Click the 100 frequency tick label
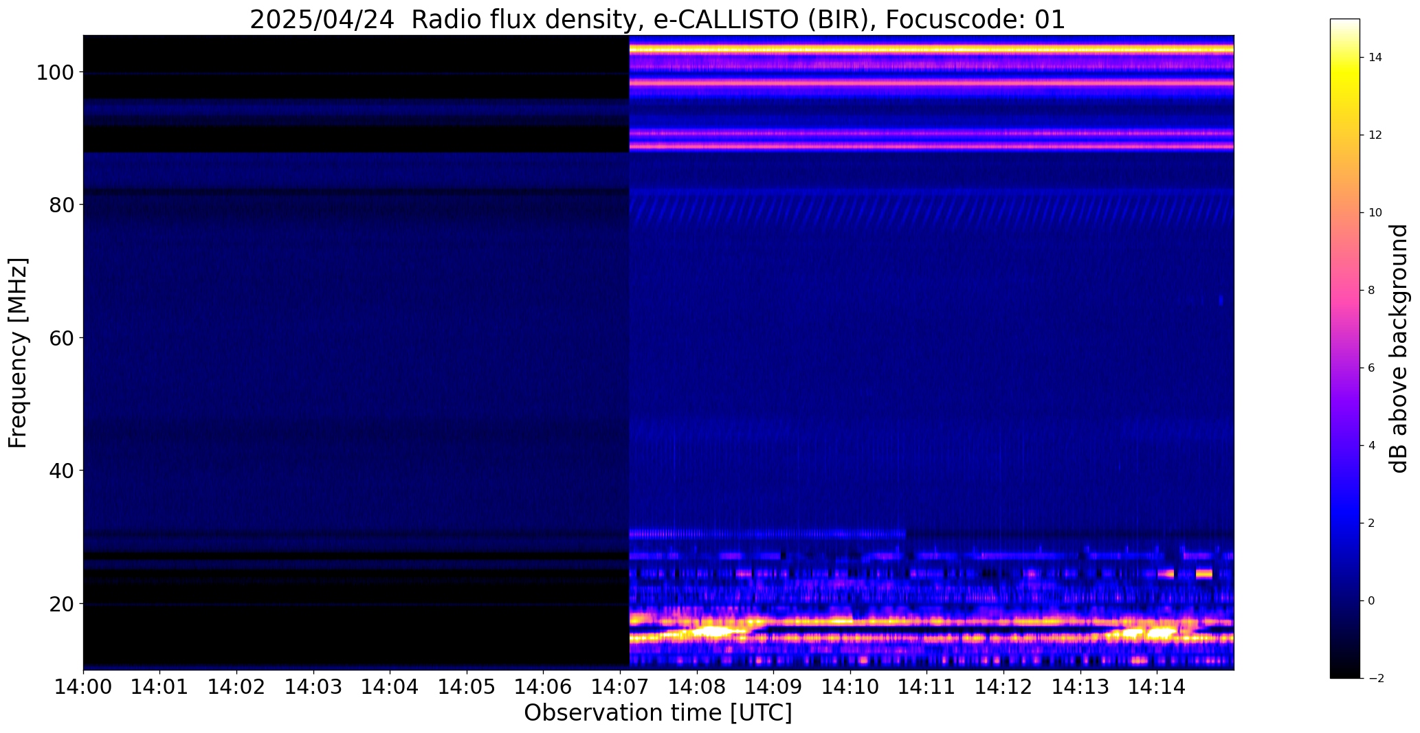 coord(54,72)
